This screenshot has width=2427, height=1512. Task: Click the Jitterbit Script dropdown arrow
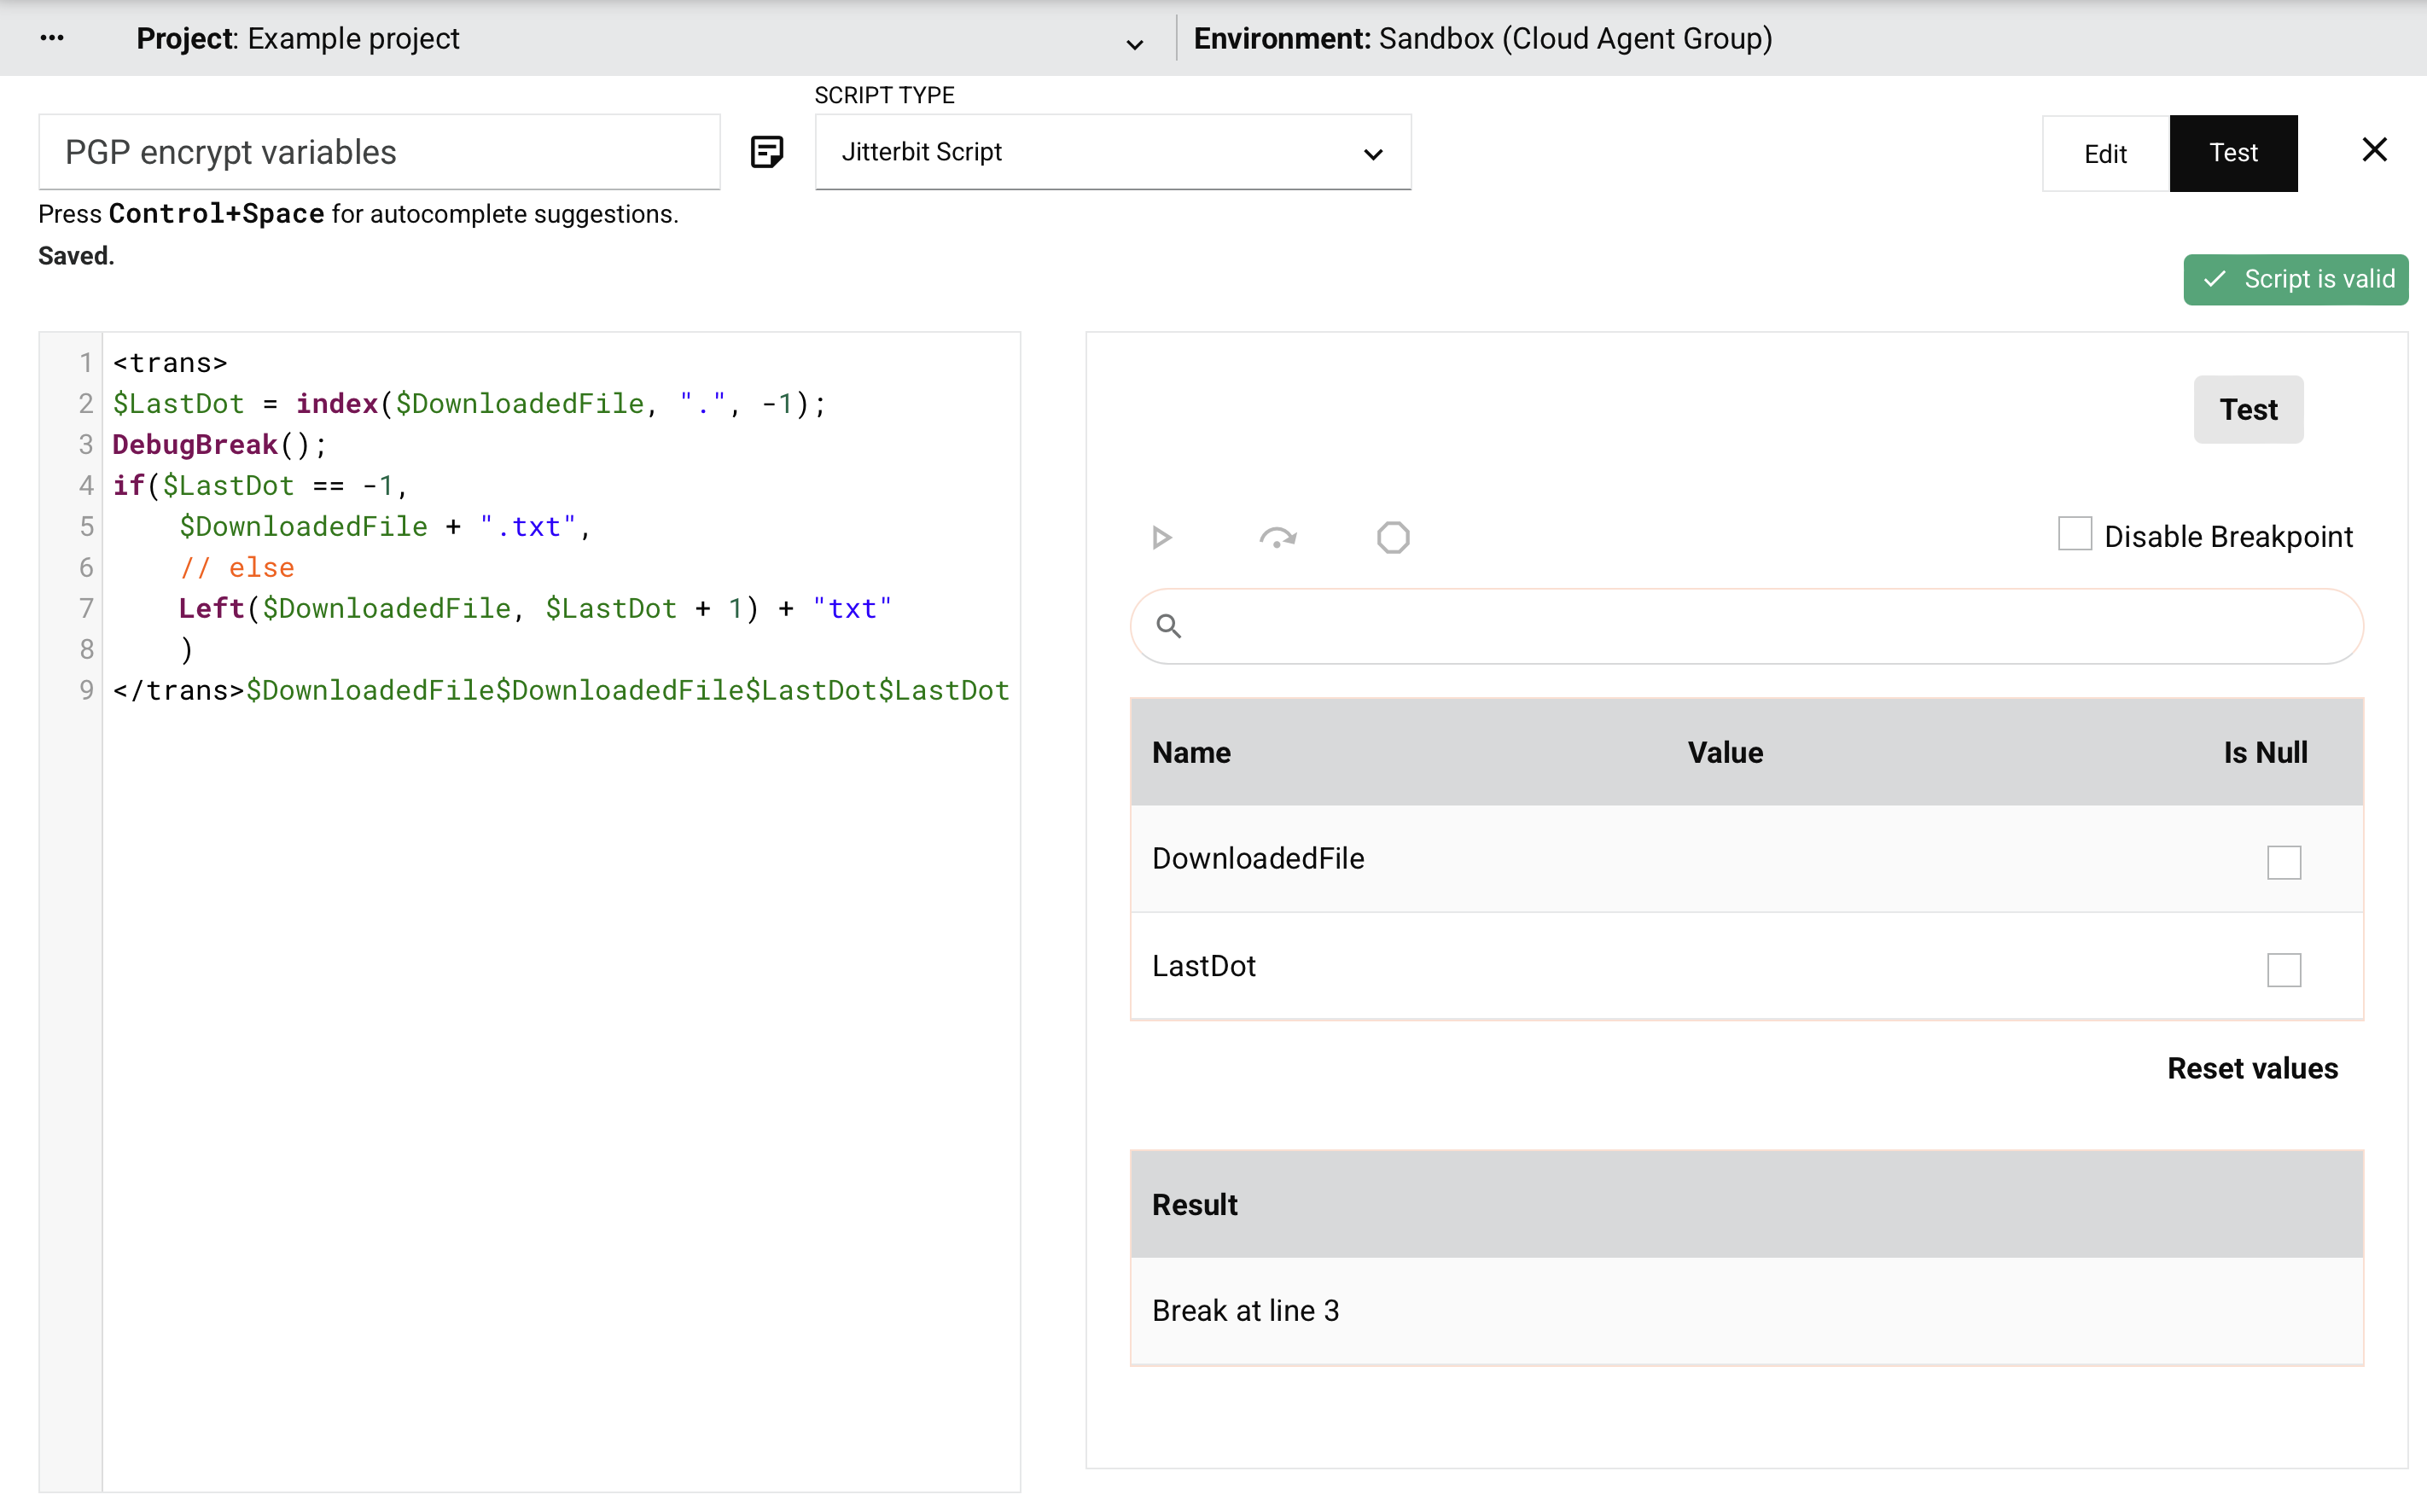(1372, 154)
